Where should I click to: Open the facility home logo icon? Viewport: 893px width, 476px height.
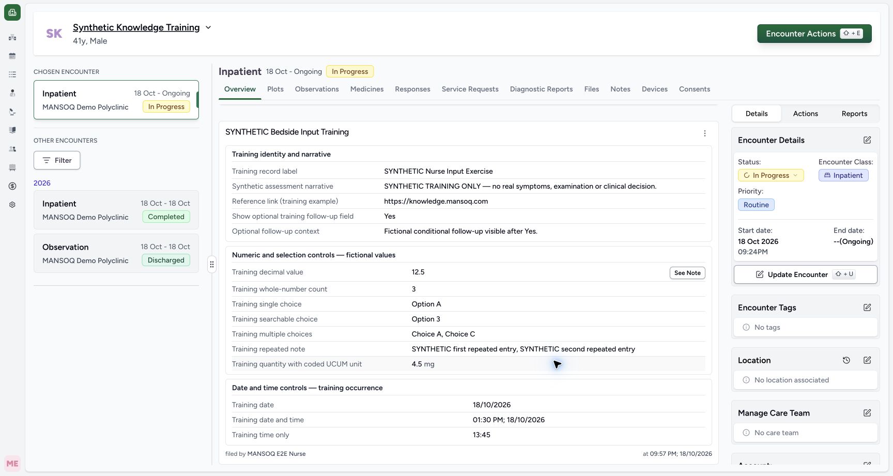click(x=12, y=12)
